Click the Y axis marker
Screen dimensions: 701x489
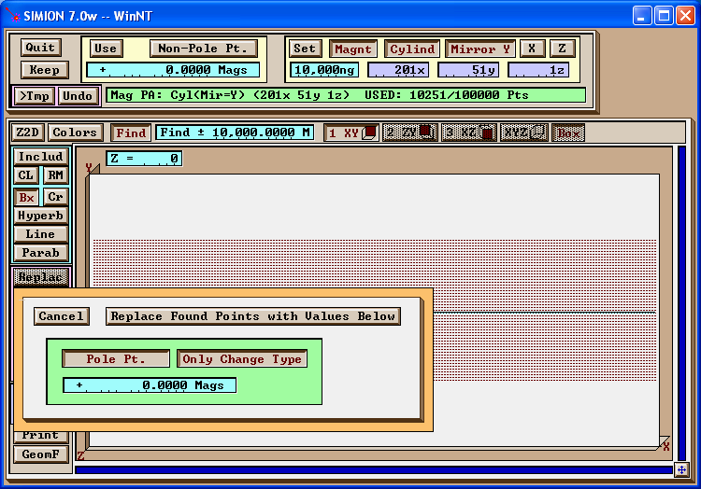(89, 168)
